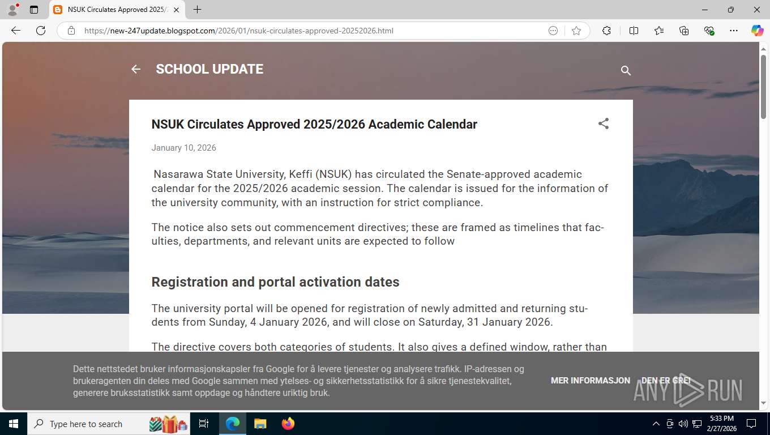Click the January 10, 2026 post date
The height and width of the screenshot is (435, 770).
coord(183,148)
